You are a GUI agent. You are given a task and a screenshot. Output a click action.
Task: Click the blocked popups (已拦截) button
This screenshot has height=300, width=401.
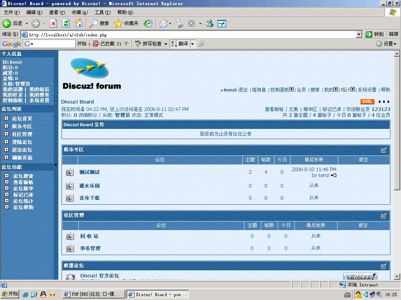[x=110, y=44]
